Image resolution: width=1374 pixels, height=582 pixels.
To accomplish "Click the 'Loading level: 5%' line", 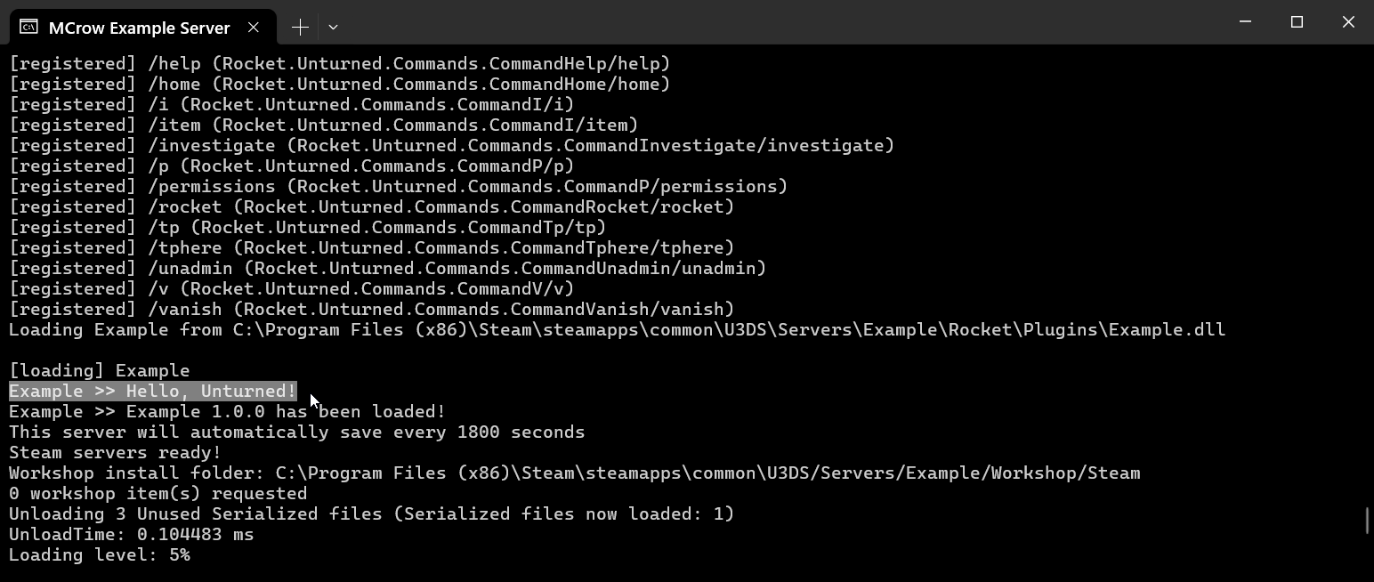I will pos(99,555).
